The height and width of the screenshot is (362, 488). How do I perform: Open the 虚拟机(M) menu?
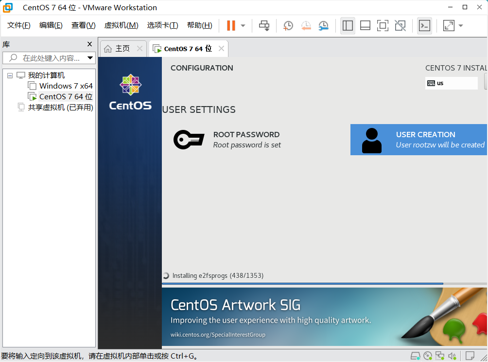[x=121, y=25]
